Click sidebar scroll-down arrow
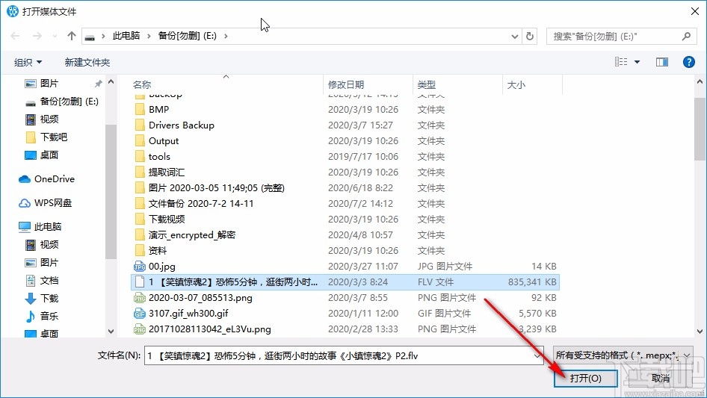The height and width of the screenshot is (398, 707). pyautogui.click(x=111, y=332)
